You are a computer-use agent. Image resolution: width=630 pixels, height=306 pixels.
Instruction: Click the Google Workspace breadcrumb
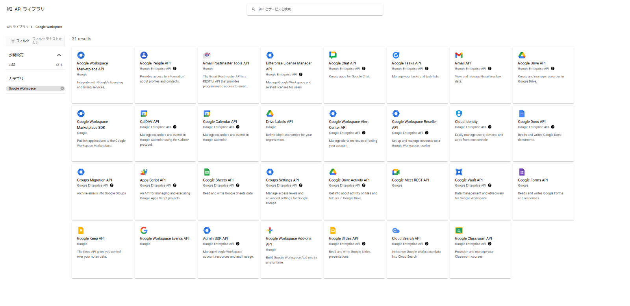pos(49,27)
